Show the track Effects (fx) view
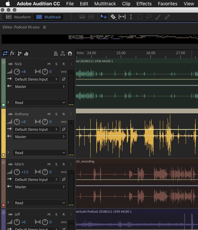Screen dimensions: 198x230 tap(12, 53)
